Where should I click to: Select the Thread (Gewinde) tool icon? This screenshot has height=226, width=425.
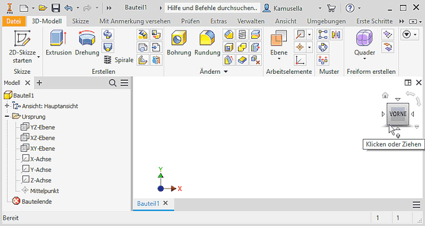pyautogui.click(x=242, y=34)
